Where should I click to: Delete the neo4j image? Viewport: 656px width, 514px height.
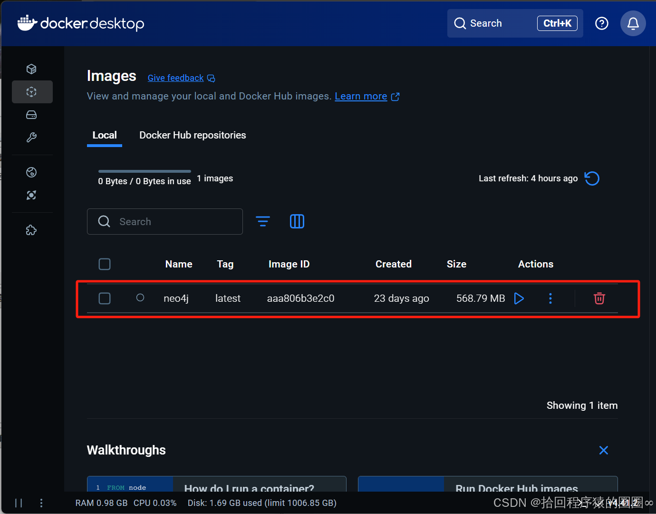[599, 298]
